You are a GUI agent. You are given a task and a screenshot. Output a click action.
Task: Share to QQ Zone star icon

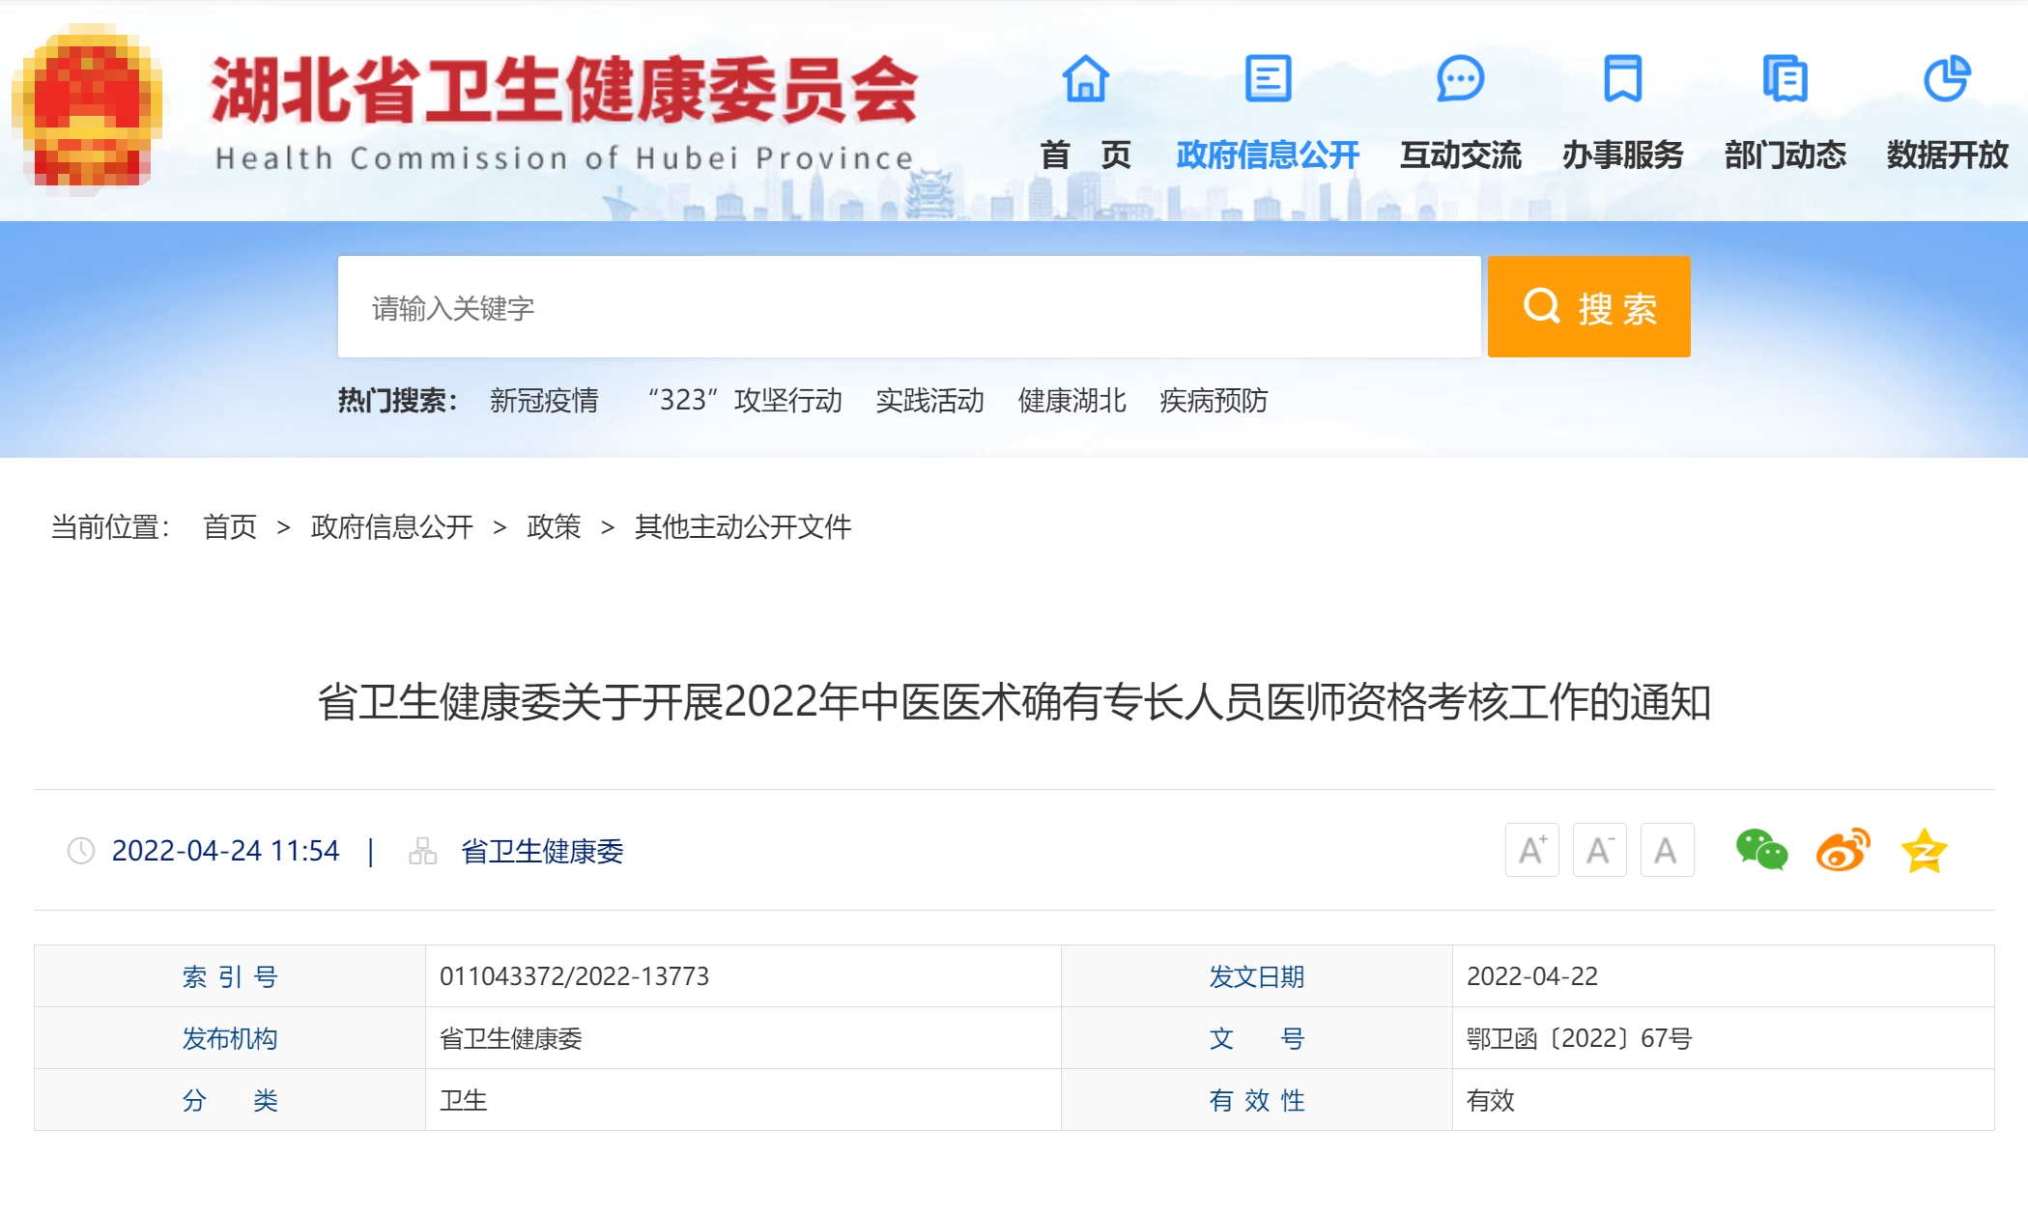pos(1924,851)
